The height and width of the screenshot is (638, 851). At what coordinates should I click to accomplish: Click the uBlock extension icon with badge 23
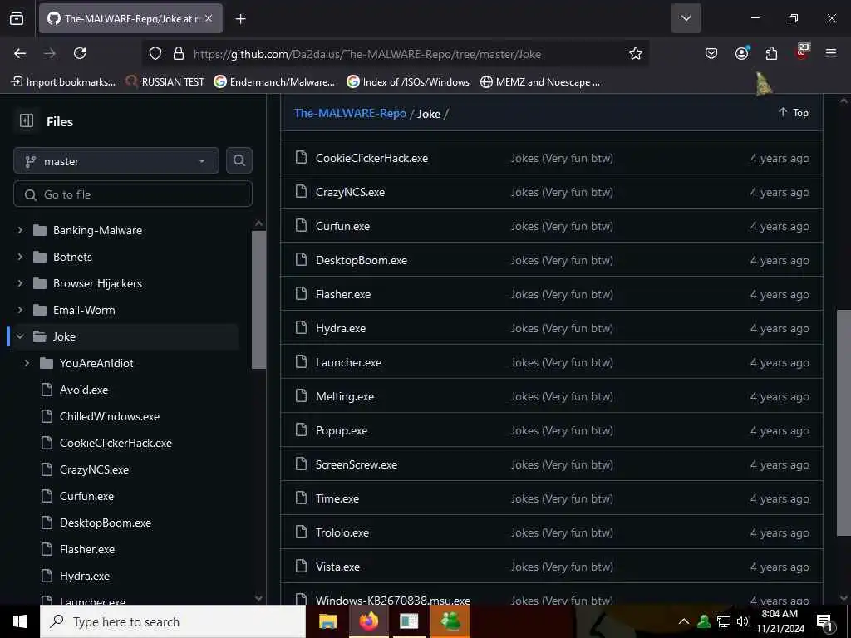coord(802,52)
